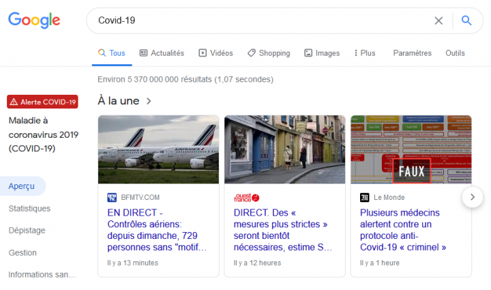Click the BFMTV.COM source icon
This screenshot has height=290, width=491.
(112, 198)
